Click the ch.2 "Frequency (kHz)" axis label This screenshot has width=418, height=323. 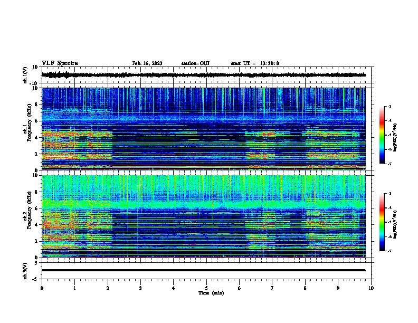click(30, 210)
